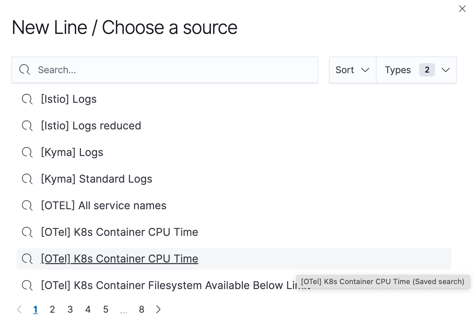Click icon beside [OTEL] All service names
This screenshot has height=320, width=473.
point(27,206)
